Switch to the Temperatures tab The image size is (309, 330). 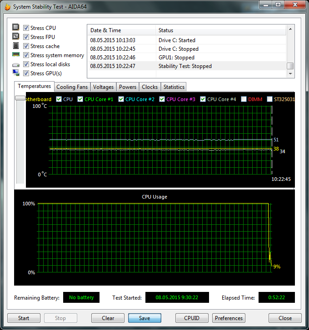[34, 86]
